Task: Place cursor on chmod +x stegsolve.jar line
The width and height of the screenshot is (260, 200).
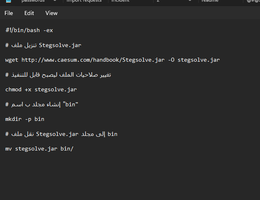Action: tap(41, 90)
